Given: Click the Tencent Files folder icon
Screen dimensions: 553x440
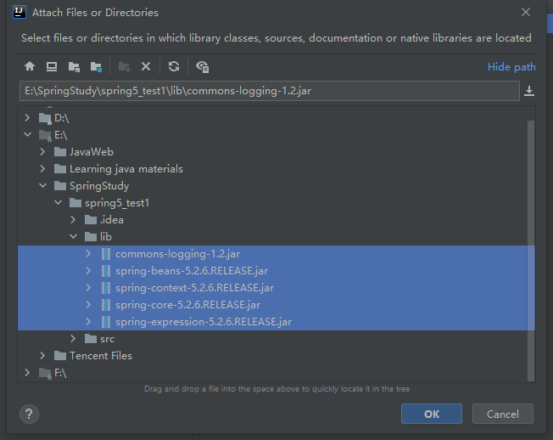Looking at the screenshot, I should click(60, 356).
